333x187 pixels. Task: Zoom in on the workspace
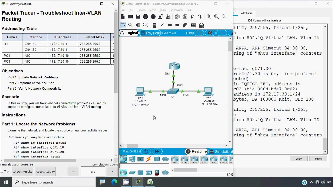click(x=209, y=17)
